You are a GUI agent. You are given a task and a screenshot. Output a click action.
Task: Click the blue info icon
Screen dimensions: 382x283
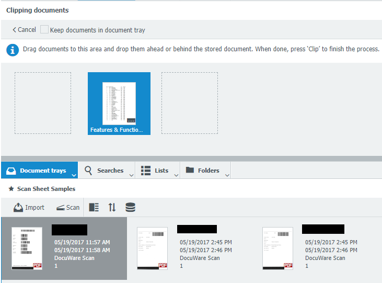(x=13, y=50)
